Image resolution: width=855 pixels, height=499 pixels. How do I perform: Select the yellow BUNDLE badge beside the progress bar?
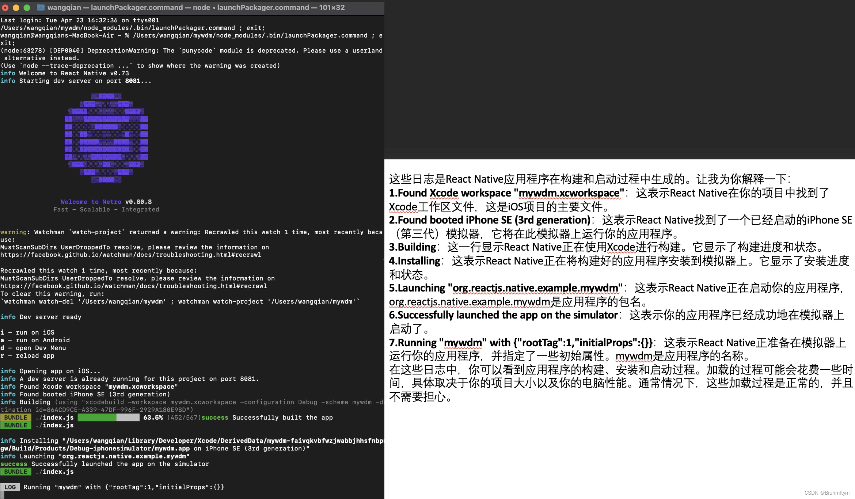pyautogui.click(x=16, y=418)
